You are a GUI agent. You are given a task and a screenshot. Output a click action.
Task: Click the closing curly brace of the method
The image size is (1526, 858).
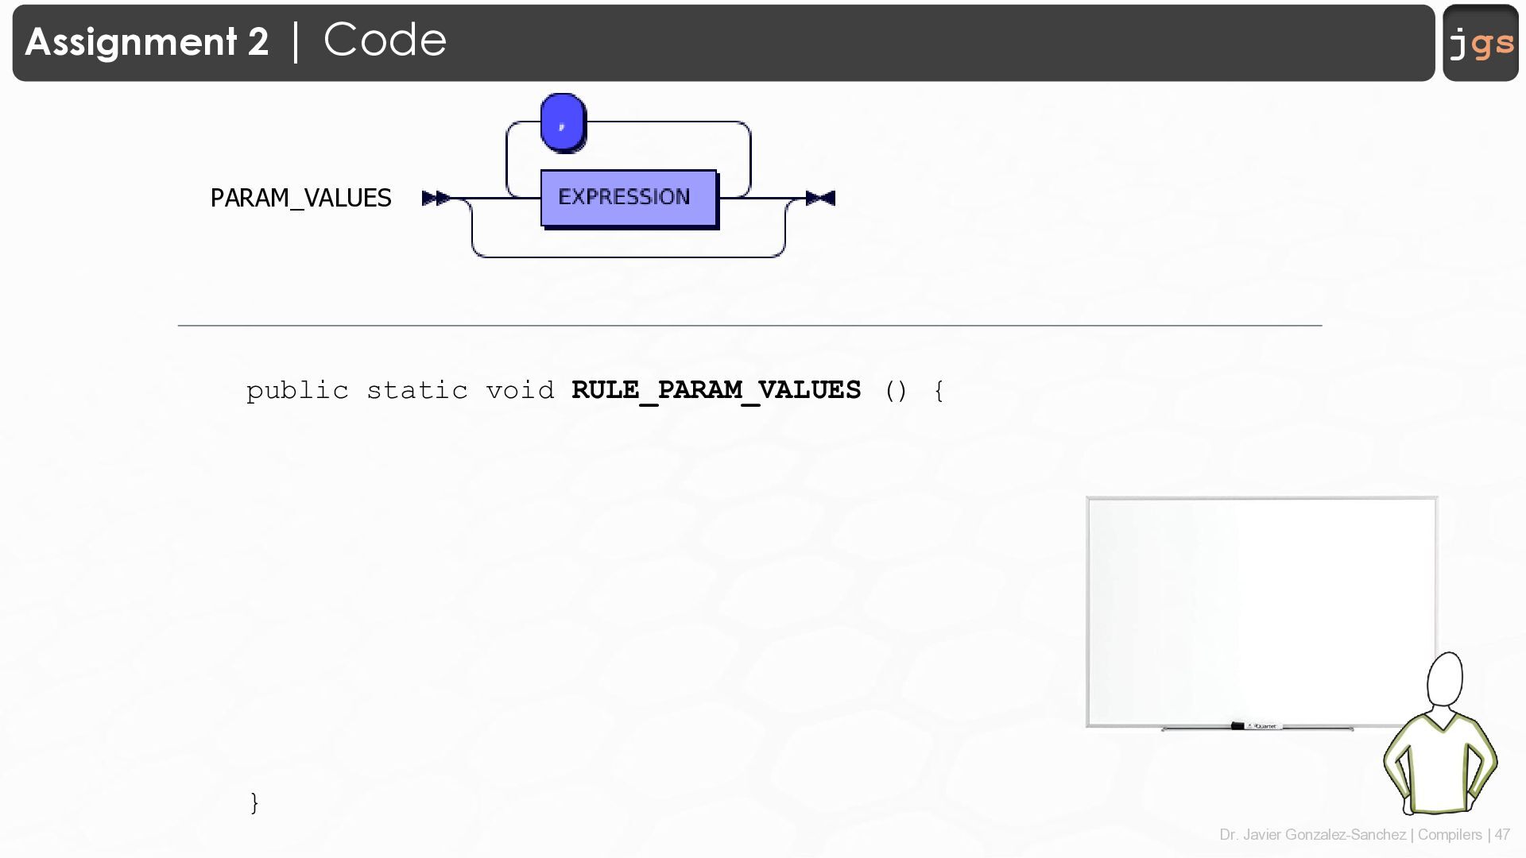254,802
